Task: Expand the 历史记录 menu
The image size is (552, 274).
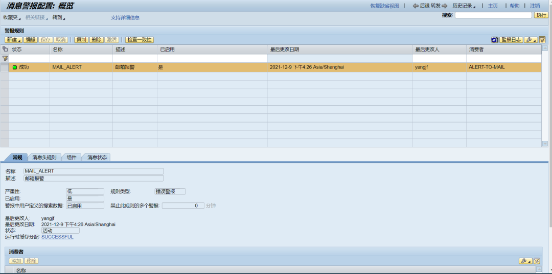Action: [464, 6]
